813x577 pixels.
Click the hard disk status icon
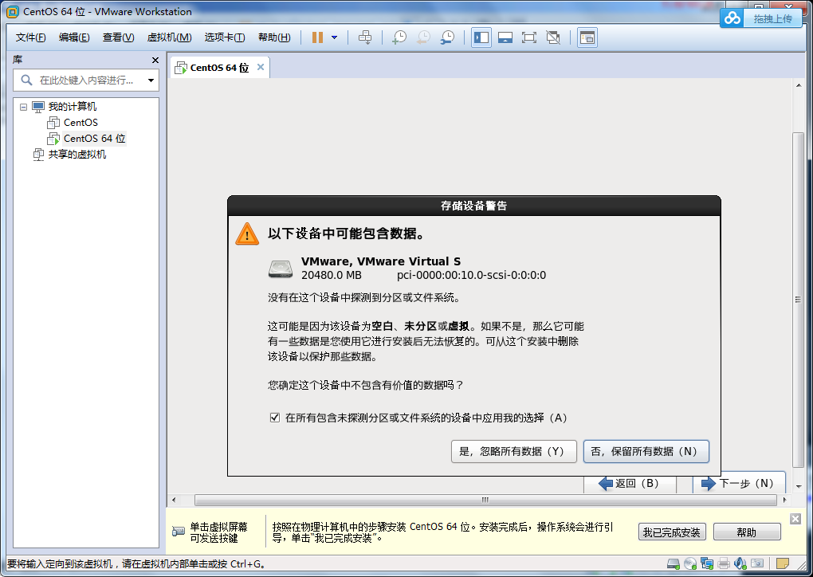pos(673,563)
